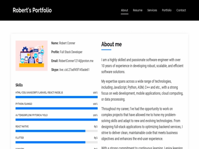Open the About nav item
Screen dimensions: 199x149
click(x=125, y=10)
